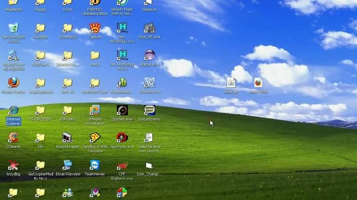This screenshot has height=200, width=357.
Task: Open the sabri tarama text file shortcut
Action: point(149,138)
